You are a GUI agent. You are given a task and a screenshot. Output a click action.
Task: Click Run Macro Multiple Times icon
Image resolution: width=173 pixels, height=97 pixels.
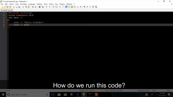[93, 7]
